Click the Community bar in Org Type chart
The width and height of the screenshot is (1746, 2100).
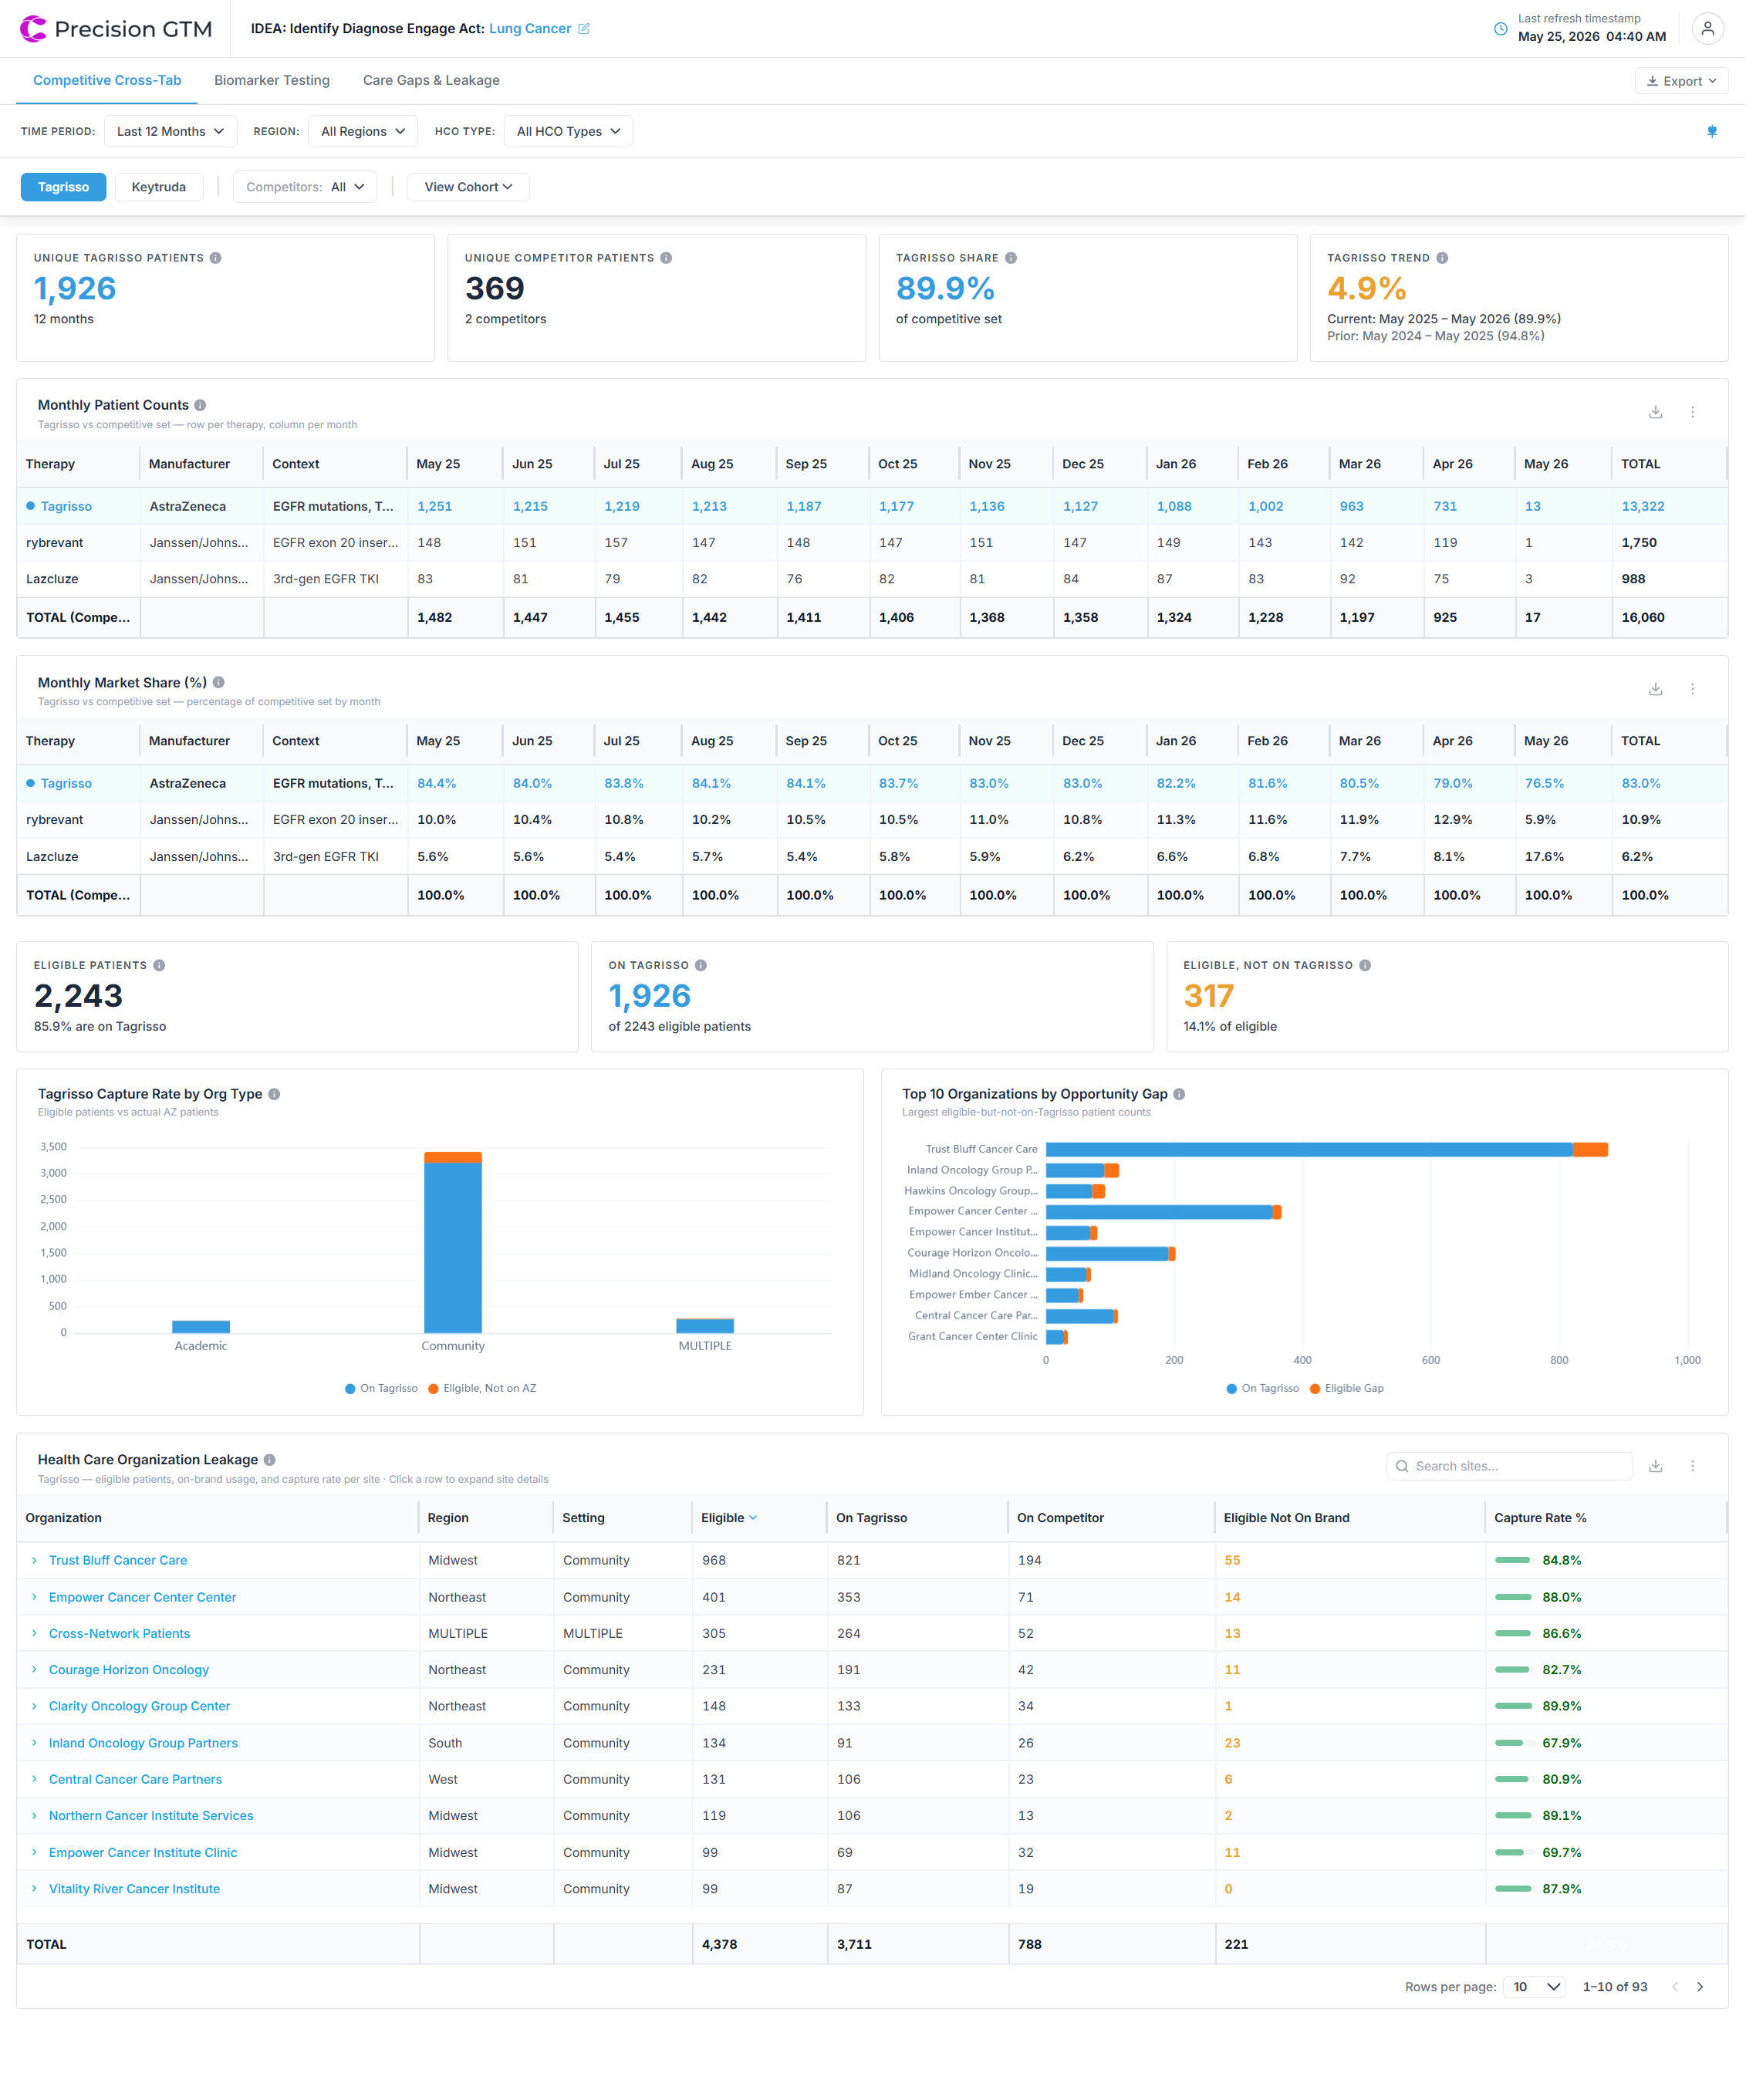click(x=453, y=1242)
